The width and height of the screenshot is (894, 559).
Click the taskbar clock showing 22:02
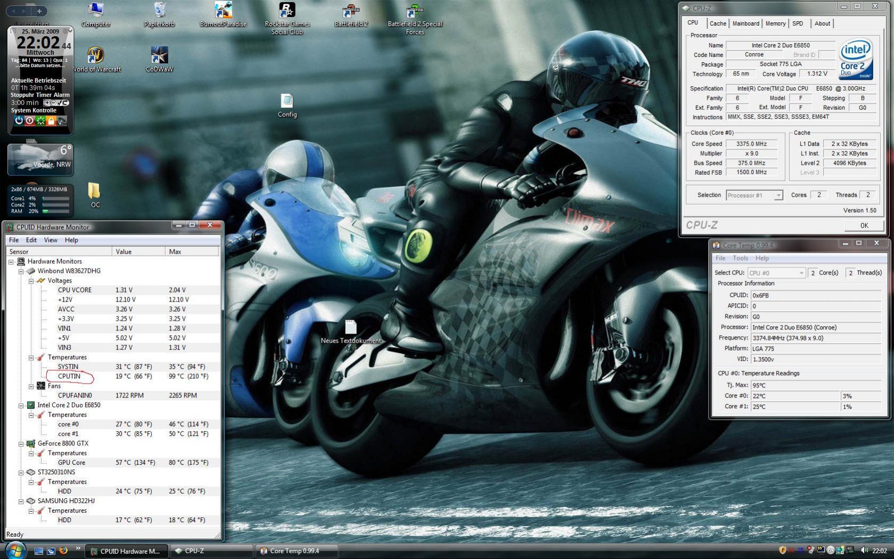click(879, 551)
